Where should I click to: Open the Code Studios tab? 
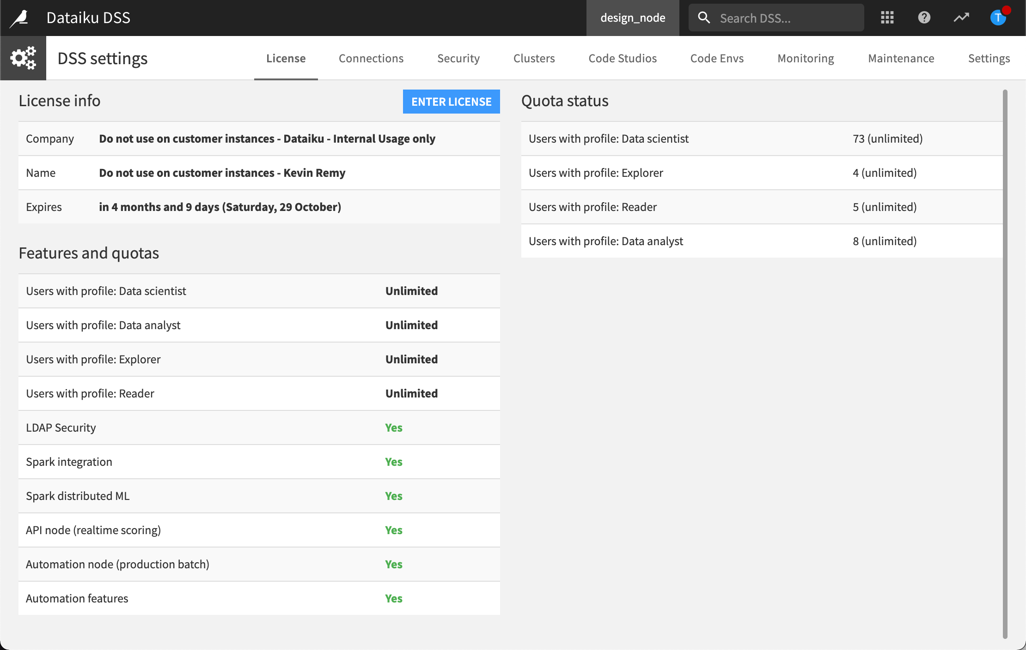pyautogui.click(x=623, y=58)
